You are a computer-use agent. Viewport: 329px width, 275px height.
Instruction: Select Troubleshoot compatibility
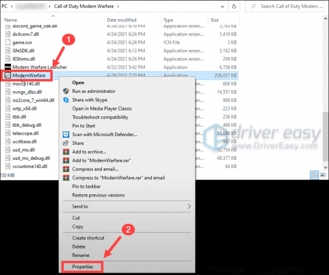[x=100, y=117]
